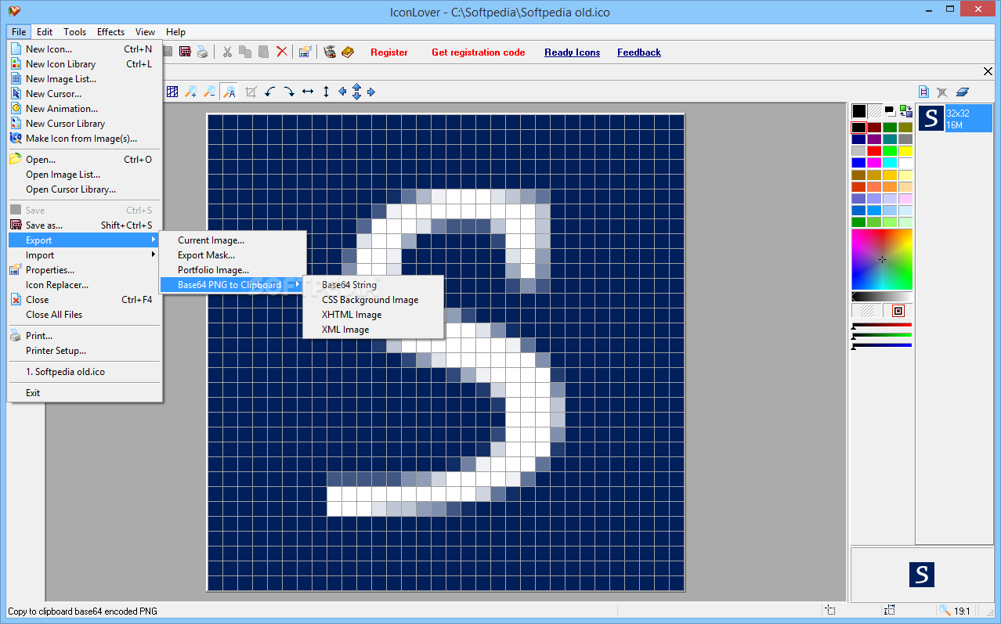Click the red X Delete toolbar icon
This screenshot has width=1001, height=624.
281,52
